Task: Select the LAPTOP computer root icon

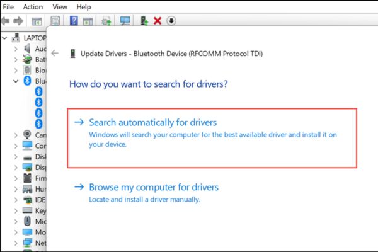Action: (x=16, y=38)
